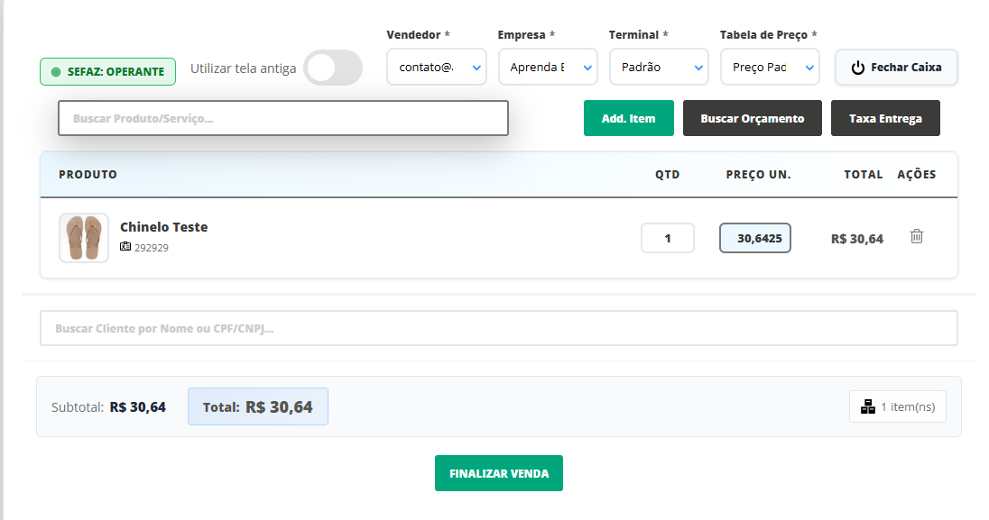Image resolution: width=989 pixels, height=520 pixels.
Task: Expand the Empresa dropdown
Action: [x=547, y=68]
